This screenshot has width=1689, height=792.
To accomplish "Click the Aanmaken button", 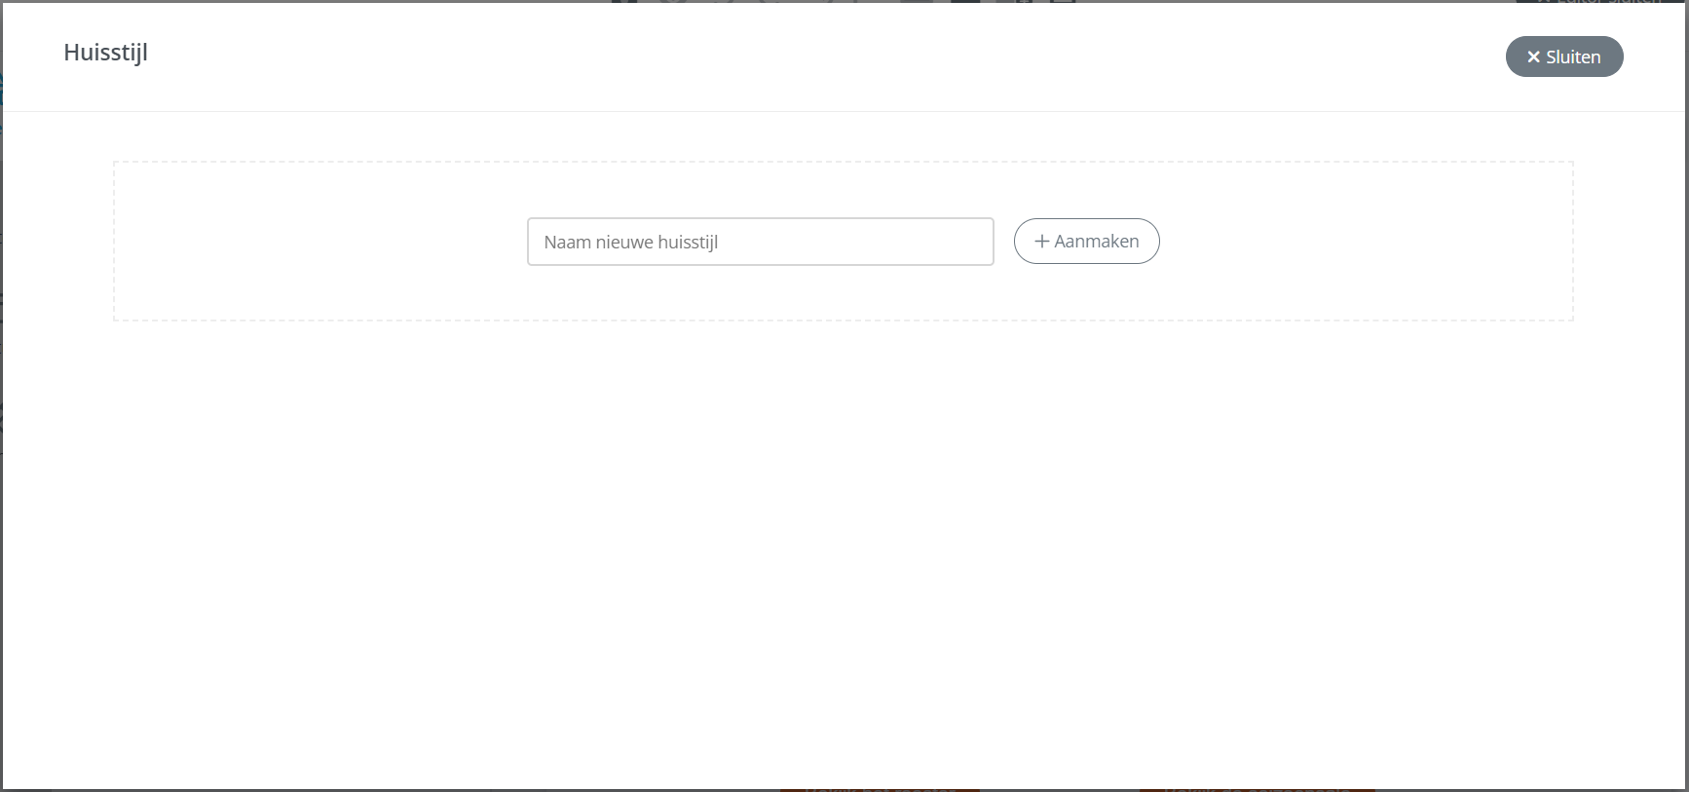I will click(1087, 242).
